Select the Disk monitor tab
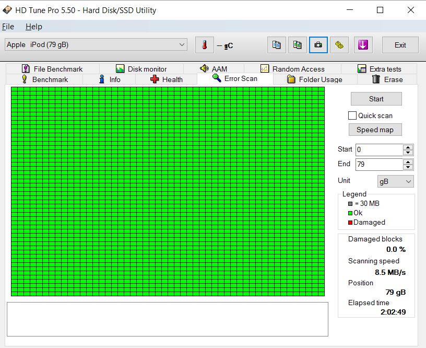The height and width of the screenshot is (348, 426). click(x=141, y=69)
